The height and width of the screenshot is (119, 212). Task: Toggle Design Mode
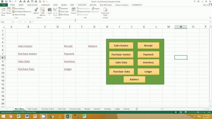click(55, 12)
